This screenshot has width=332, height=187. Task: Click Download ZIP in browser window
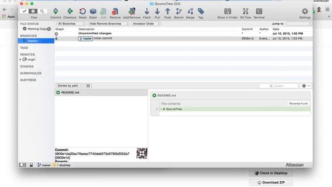[271, 182]
